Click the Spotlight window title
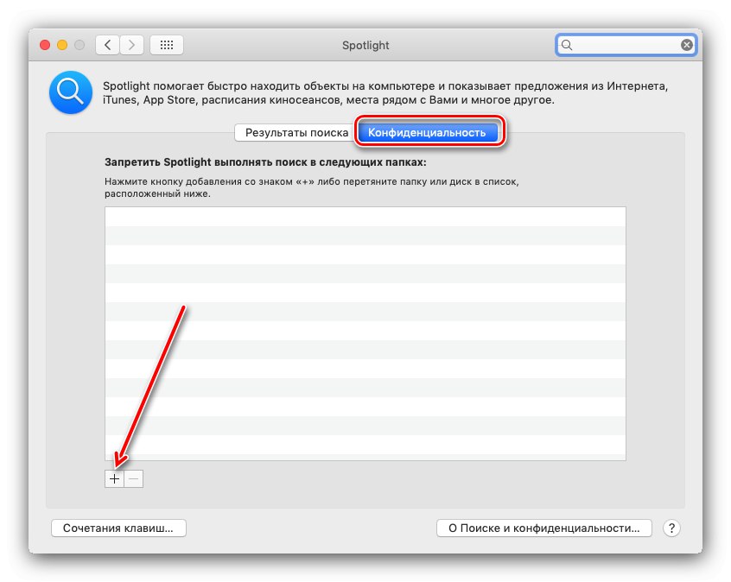Image resolution: width=731 pixels, height=582 pixels. [365, 45]
